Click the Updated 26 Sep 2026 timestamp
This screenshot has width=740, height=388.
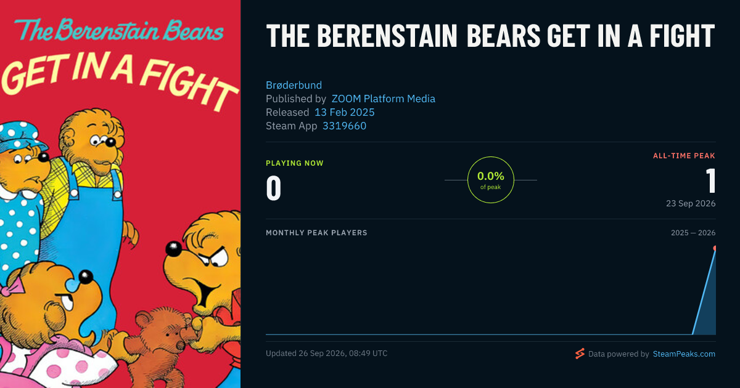327,354
